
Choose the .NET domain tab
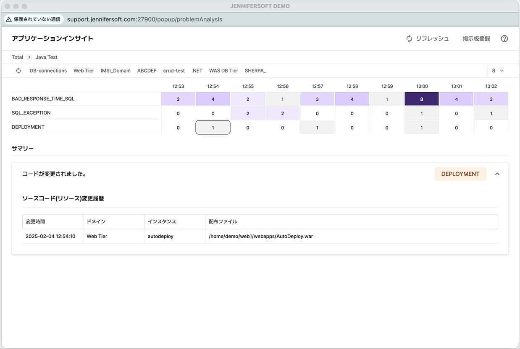[x=197, y=71]
